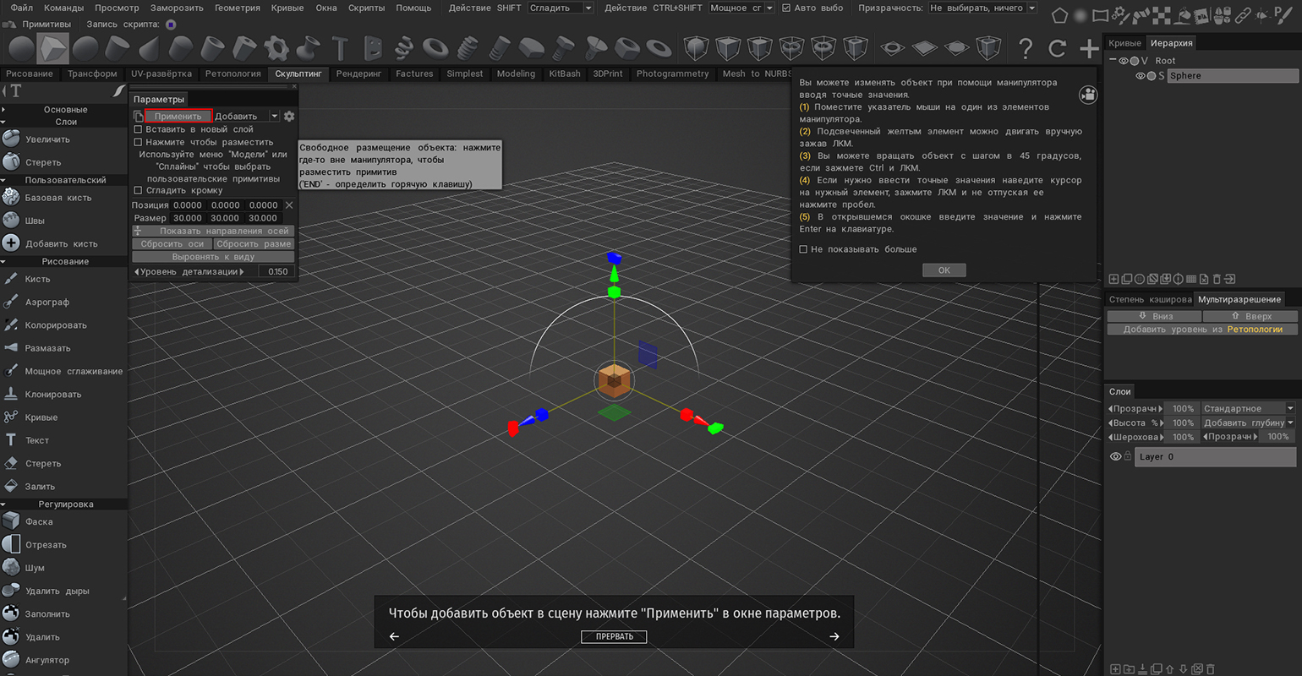
Task: Click the first Позиция value field
Action: (x=188, y=204)
